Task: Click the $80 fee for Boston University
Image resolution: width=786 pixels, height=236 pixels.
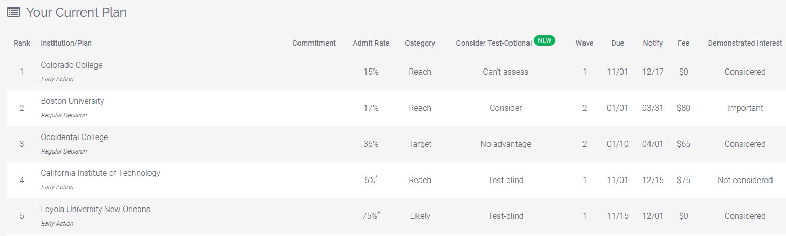Action: pos(684,108)
